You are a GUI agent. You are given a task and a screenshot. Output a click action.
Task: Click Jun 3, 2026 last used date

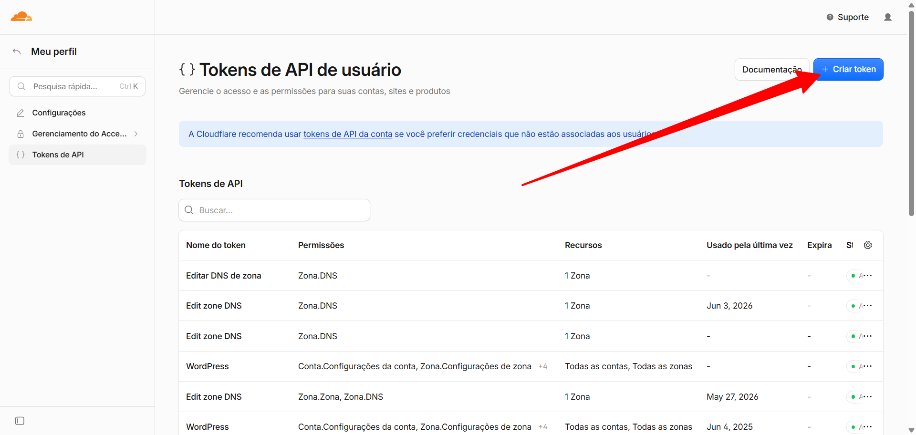click(x=729, y=306)
